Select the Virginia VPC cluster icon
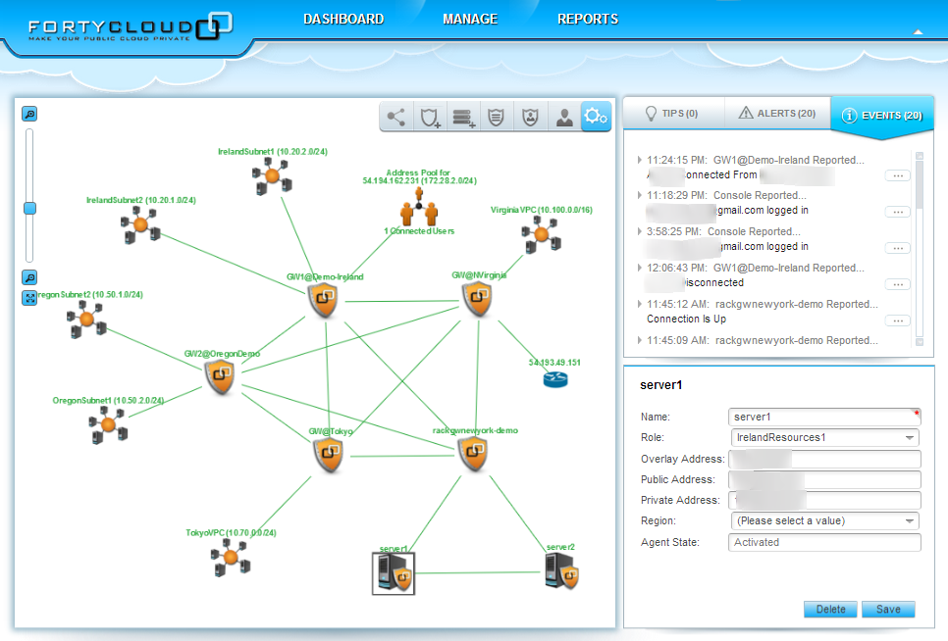 [541, 235]
